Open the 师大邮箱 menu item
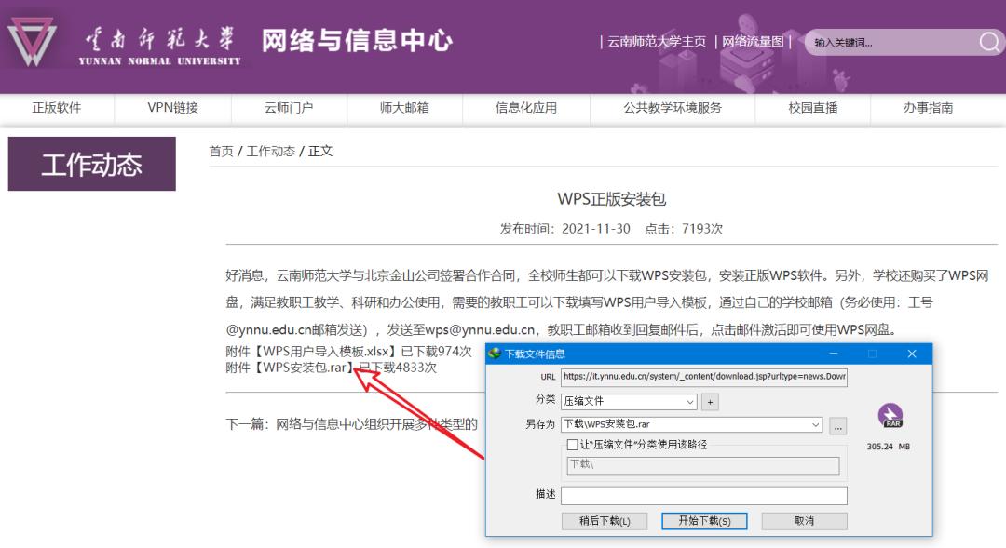1006x548 pixels. [404, 108]
